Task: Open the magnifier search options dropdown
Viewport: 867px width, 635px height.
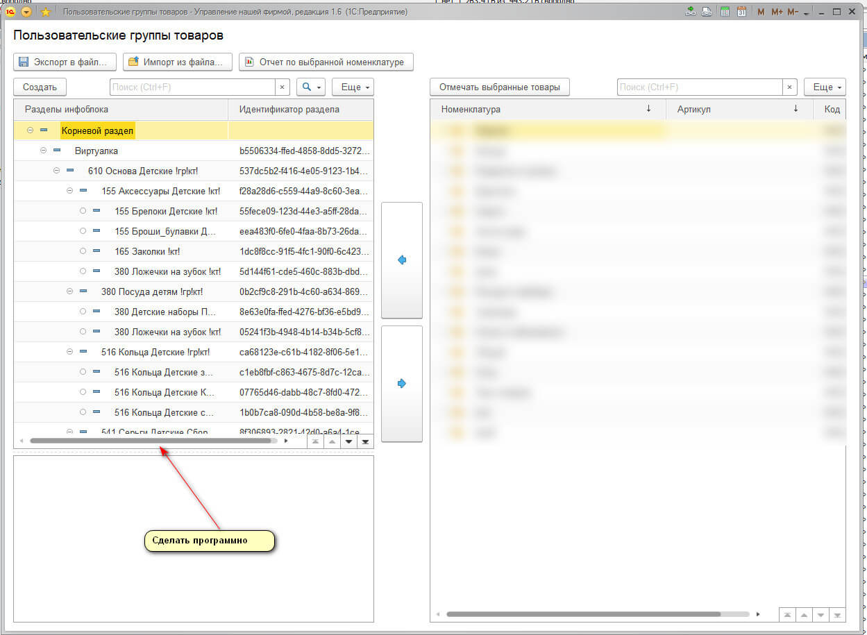Action: click(310, 87)
